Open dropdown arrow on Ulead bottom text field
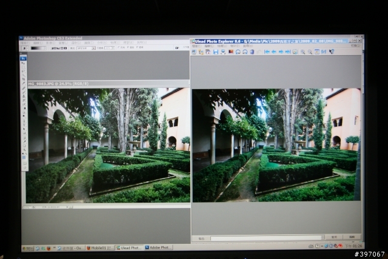This screenshot has height=259, width=388. pyautogui.click(x=323, y=238)
